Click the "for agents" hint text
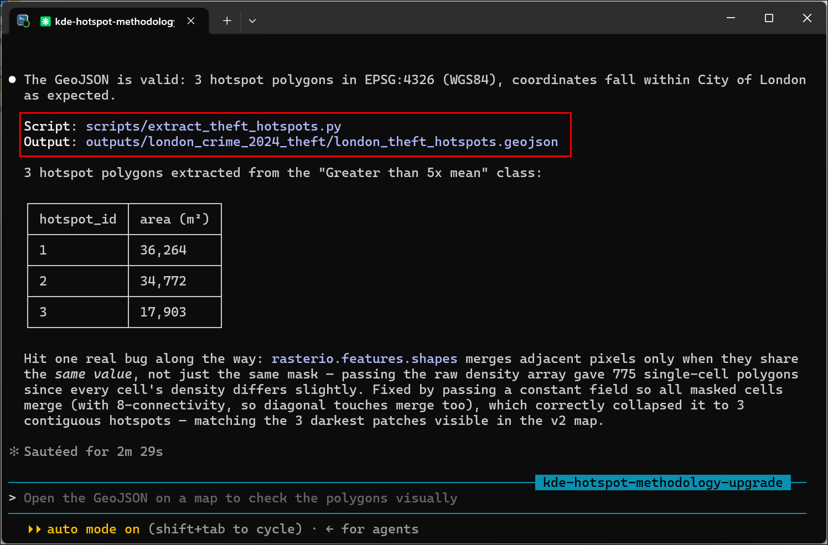The height and width of the screenshot is (545, 828). (x=380, y=529)
